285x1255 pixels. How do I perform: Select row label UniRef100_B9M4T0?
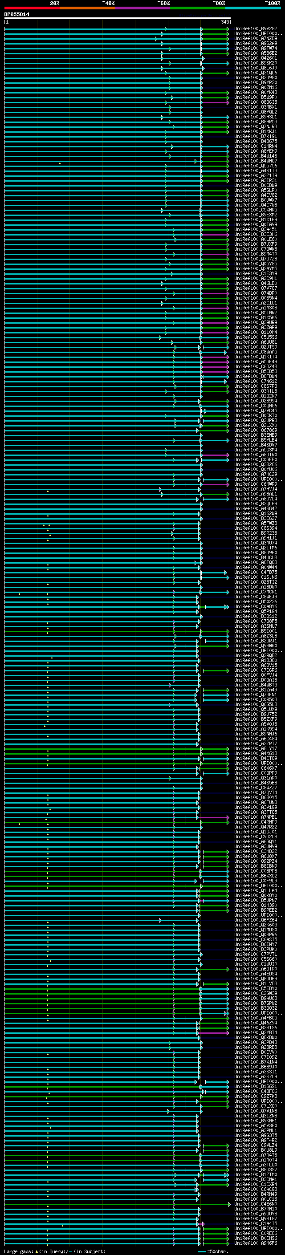(256, 254)
